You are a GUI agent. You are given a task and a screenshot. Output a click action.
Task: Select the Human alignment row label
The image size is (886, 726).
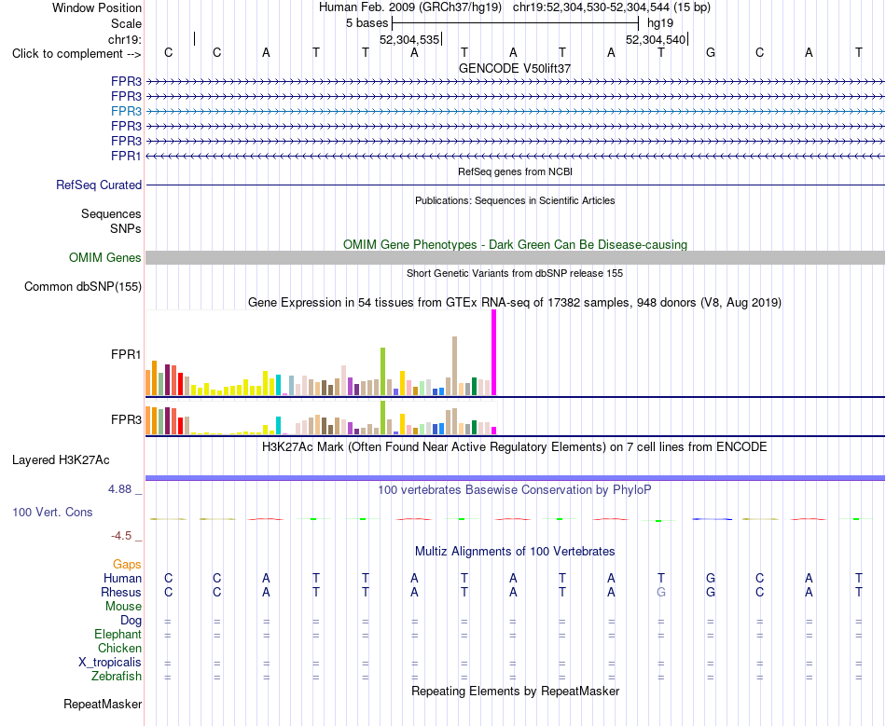click(x=122, y=578)
